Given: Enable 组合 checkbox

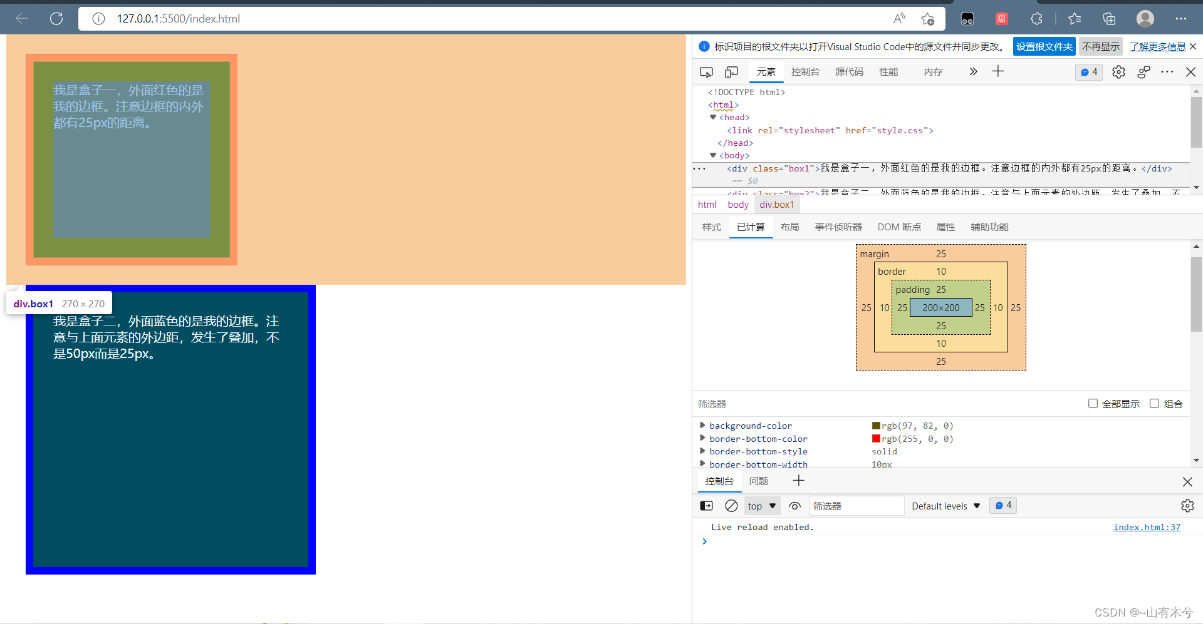Looking at the screenshot, I should (x=1154, y=404).
